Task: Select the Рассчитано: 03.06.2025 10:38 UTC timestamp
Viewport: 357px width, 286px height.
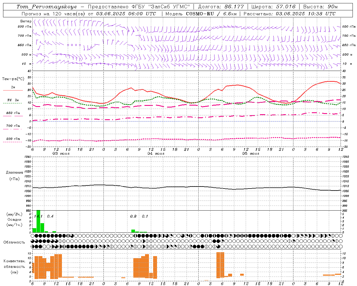Action: [290, 14]
